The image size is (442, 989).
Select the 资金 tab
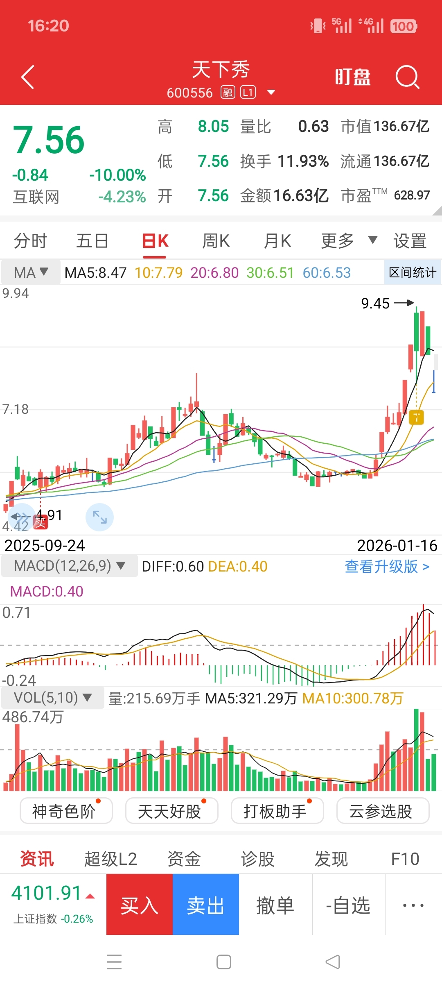pyautogui.click(x=184, y=859)
